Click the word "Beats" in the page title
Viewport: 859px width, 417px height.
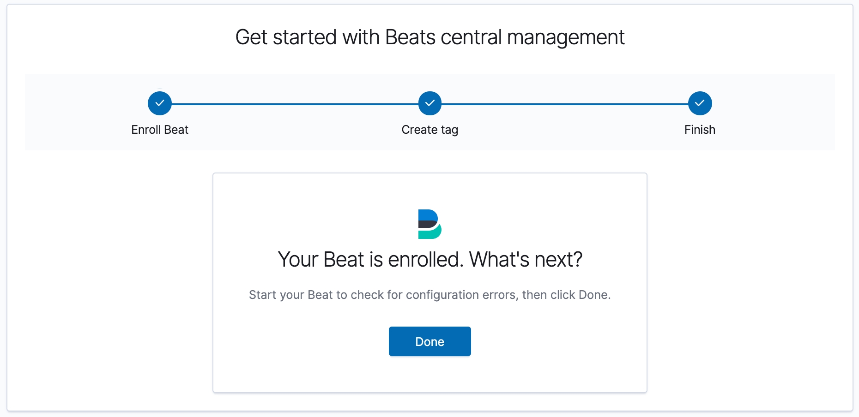click(x=410, y=37)
